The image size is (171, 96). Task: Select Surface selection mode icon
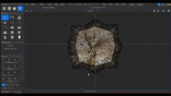tap(15, 9)
